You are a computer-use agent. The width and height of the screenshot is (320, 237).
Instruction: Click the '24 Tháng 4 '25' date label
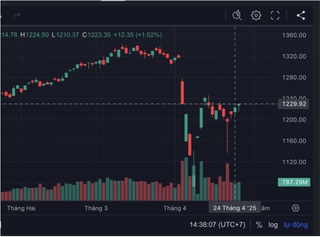[x=234, y=208]
